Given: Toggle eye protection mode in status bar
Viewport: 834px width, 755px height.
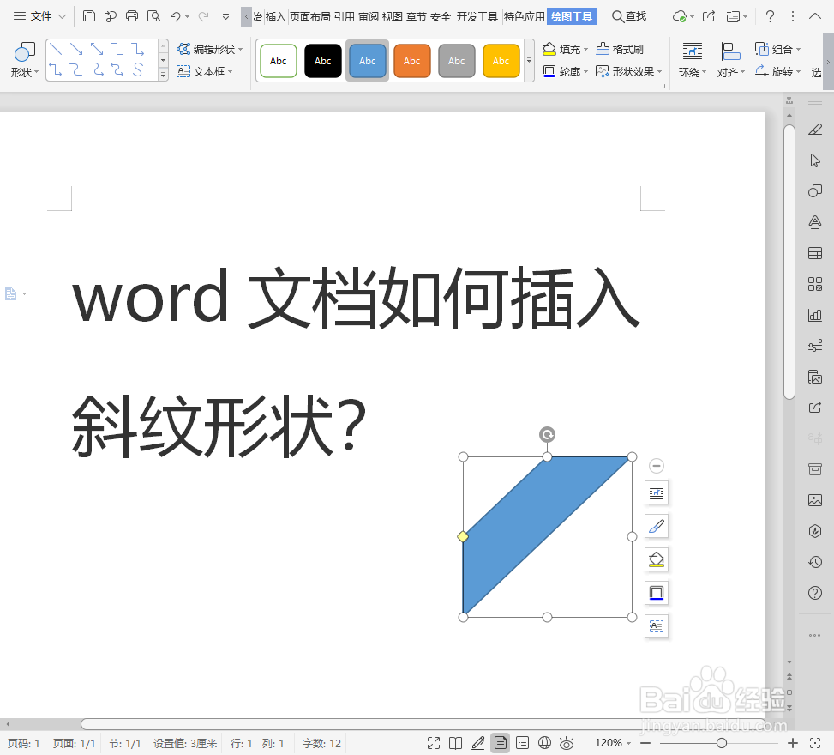Looking at the screenshot, I should [567, 743].
